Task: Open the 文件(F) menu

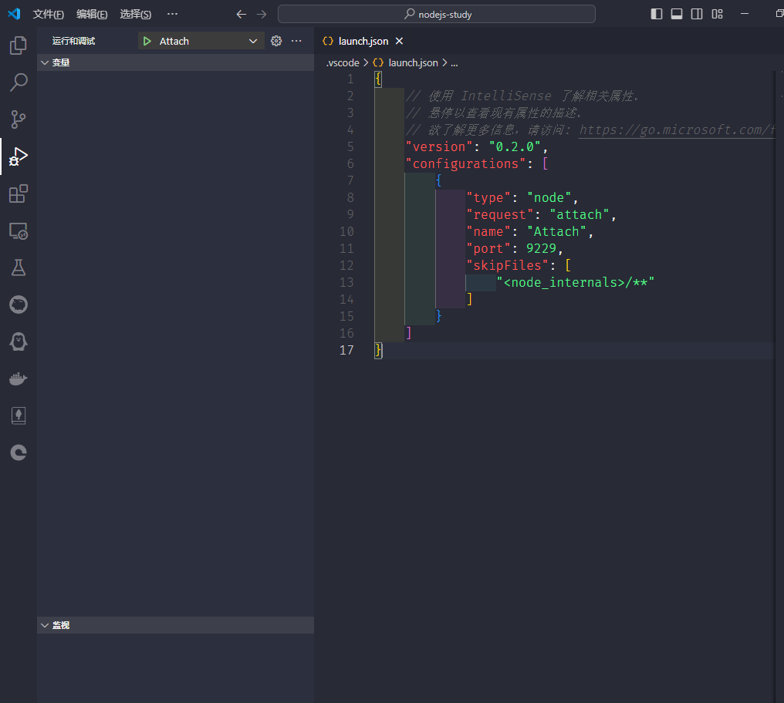Action: point(49,14)
